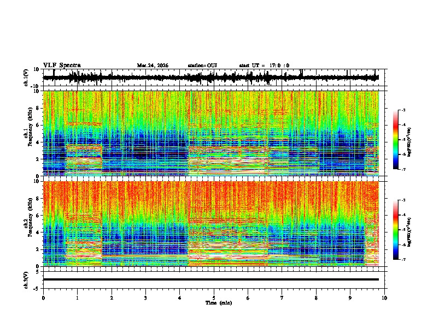Click the time axis tick label "5"
433x334 pixels.
click(x=214, y=297)
